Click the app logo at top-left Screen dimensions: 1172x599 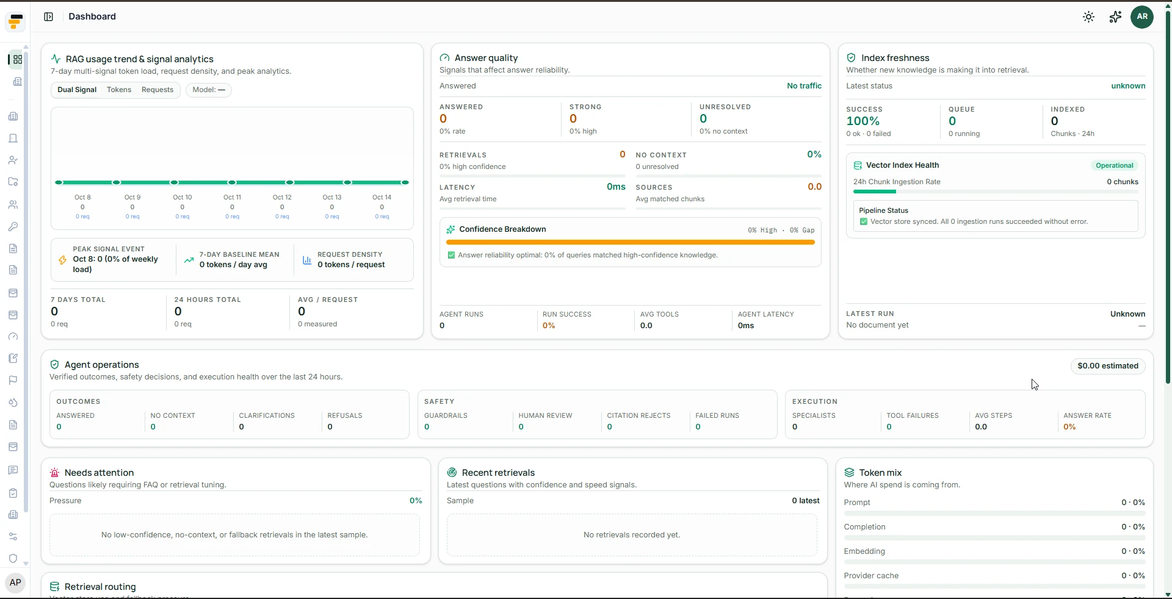[x=15, y=22]
